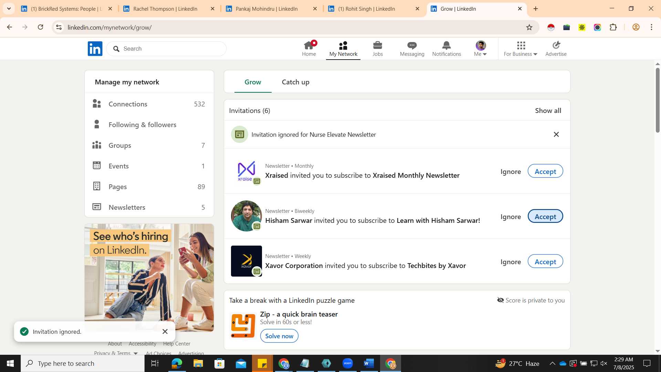Open Notifications bell icon
This screenshot has width=661, height=372.
pos(447,49)
